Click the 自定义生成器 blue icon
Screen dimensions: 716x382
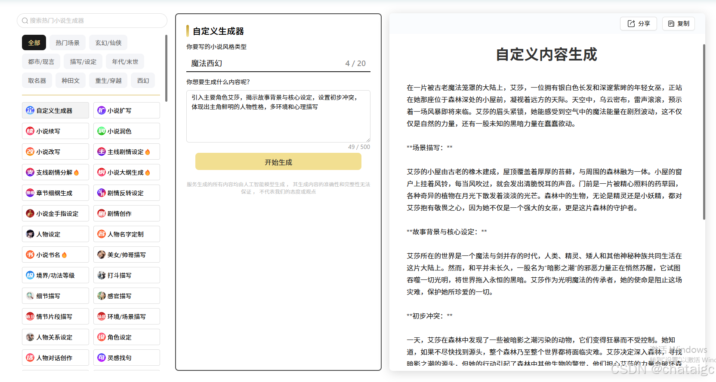pos(30,110)
